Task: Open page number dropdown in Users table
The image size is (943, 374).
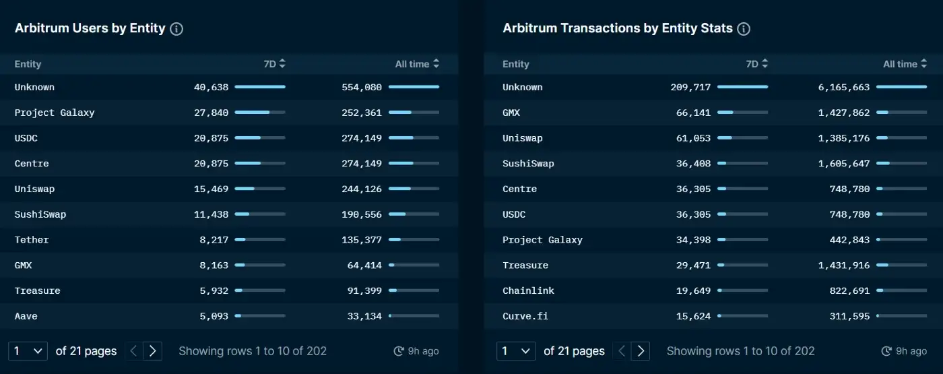Action: [28, 351]
